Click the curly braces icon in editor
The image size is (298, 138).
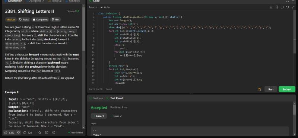pyautogui.click(x=282, y=7)
